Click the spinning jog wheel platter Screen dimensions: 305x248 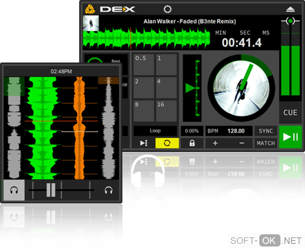pos(241,88)
